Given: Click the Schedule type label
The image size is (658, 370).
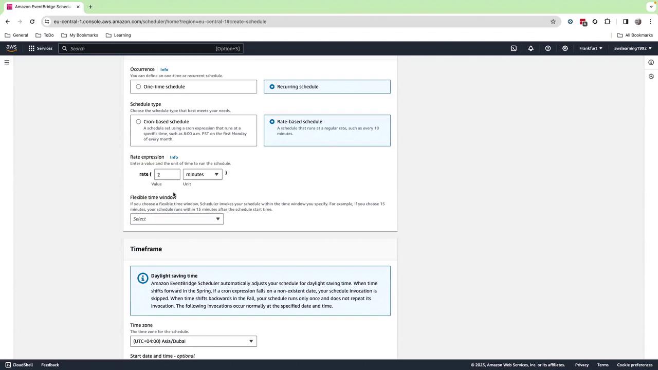Looking at the screenshot, I should [145, 104].
